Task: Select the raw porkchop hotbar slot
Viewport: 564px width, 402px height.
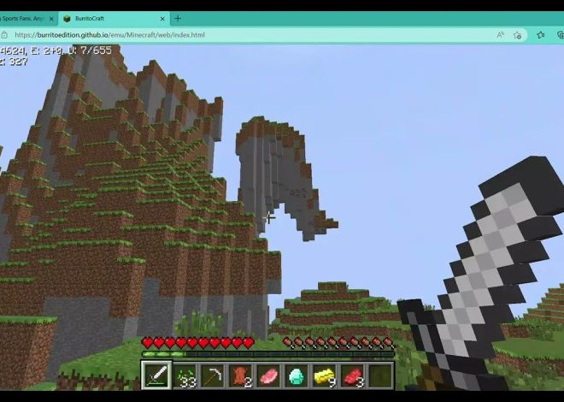Action: click(269, 375)
